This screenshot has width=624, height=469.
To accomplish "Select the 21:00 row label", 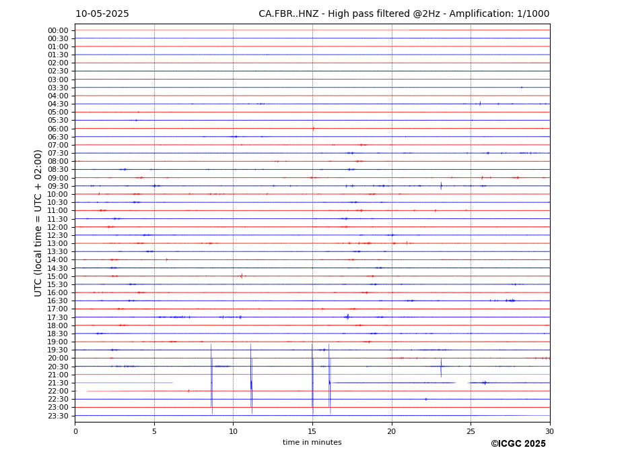I will pos(58,375).
